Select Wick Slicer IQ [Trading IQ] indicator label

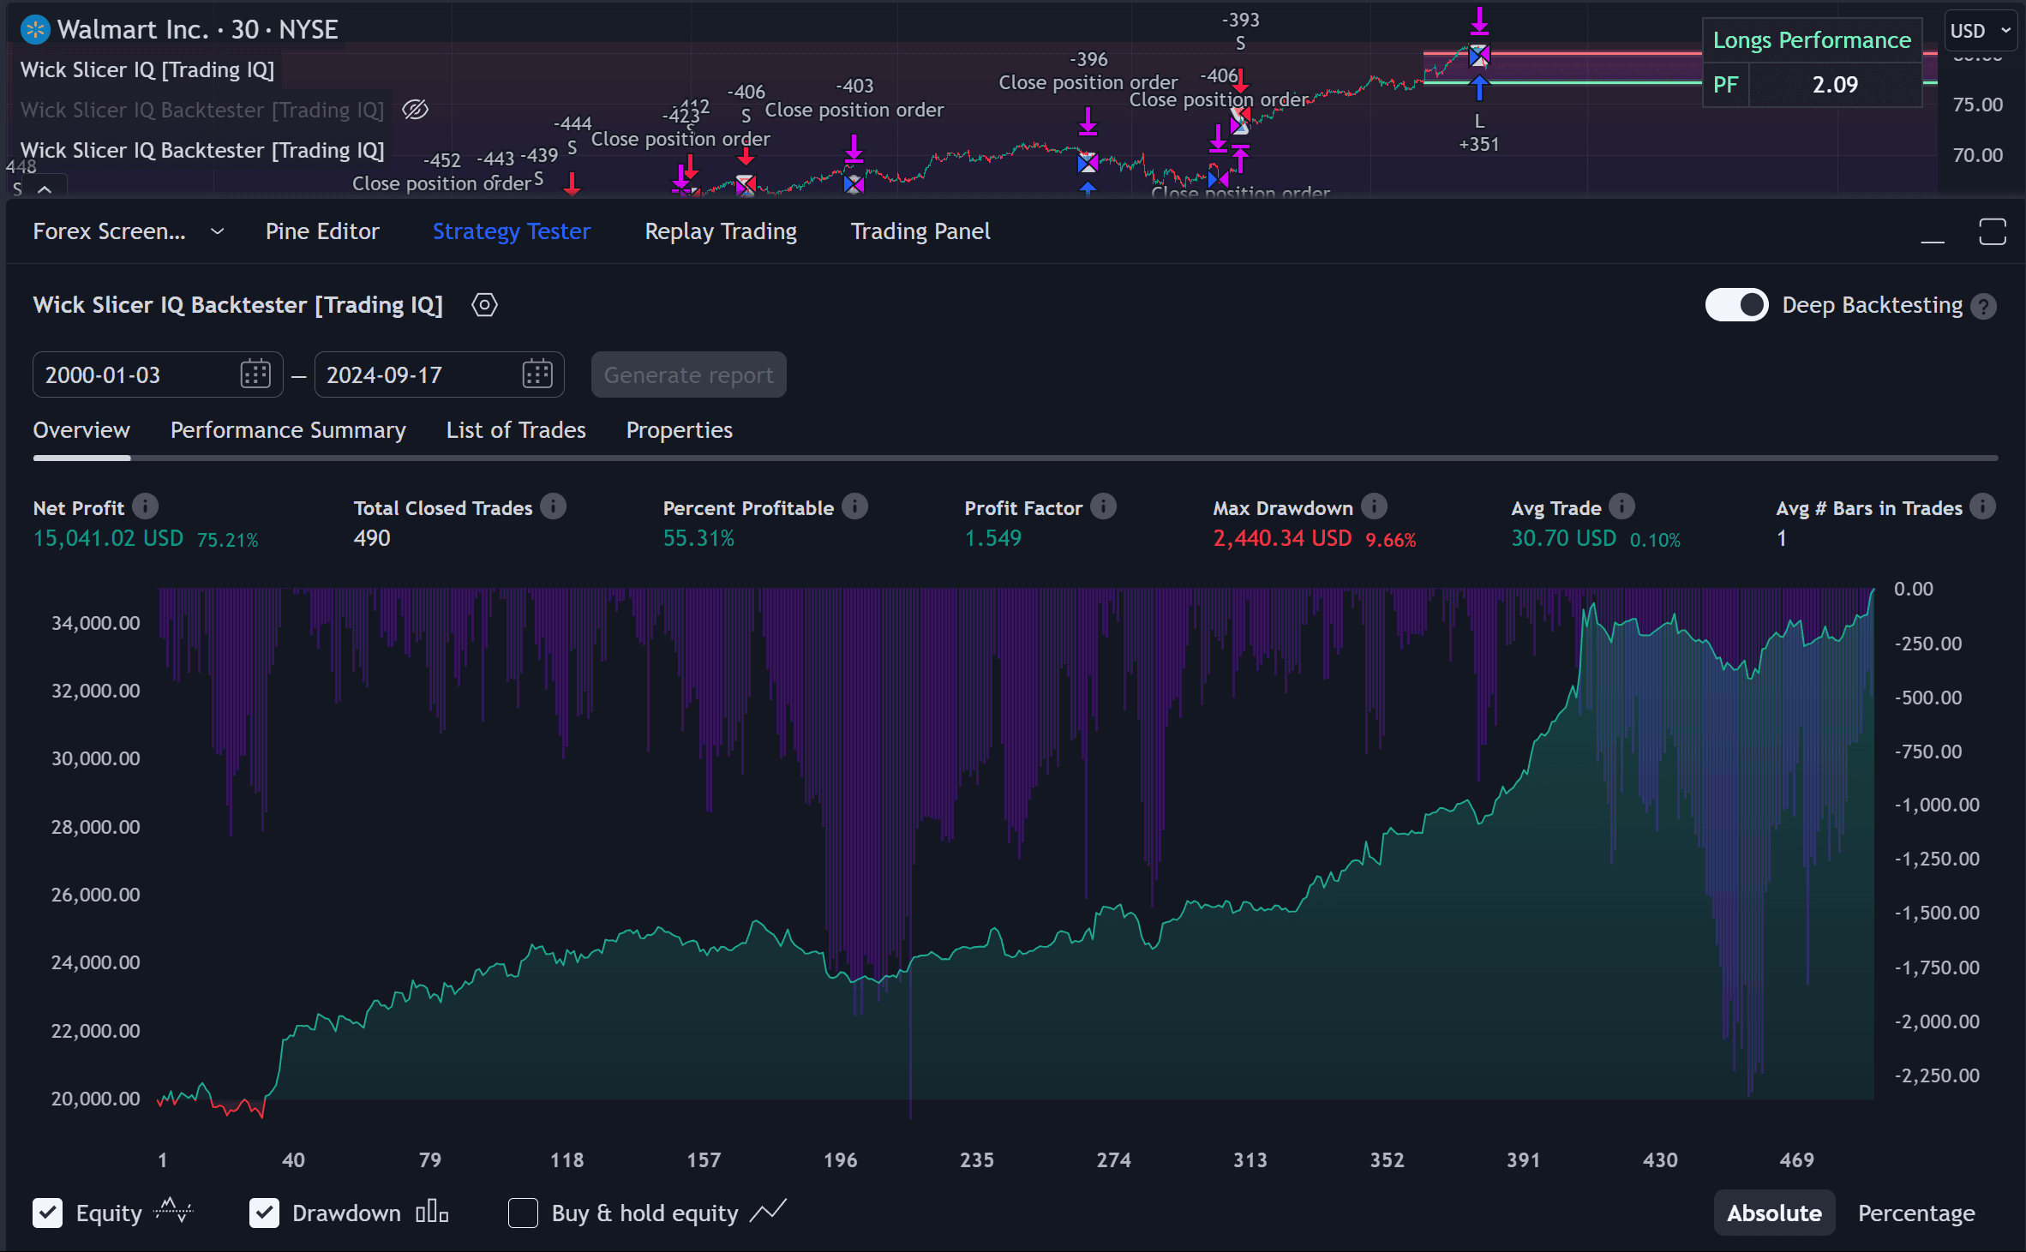[147, 70]
